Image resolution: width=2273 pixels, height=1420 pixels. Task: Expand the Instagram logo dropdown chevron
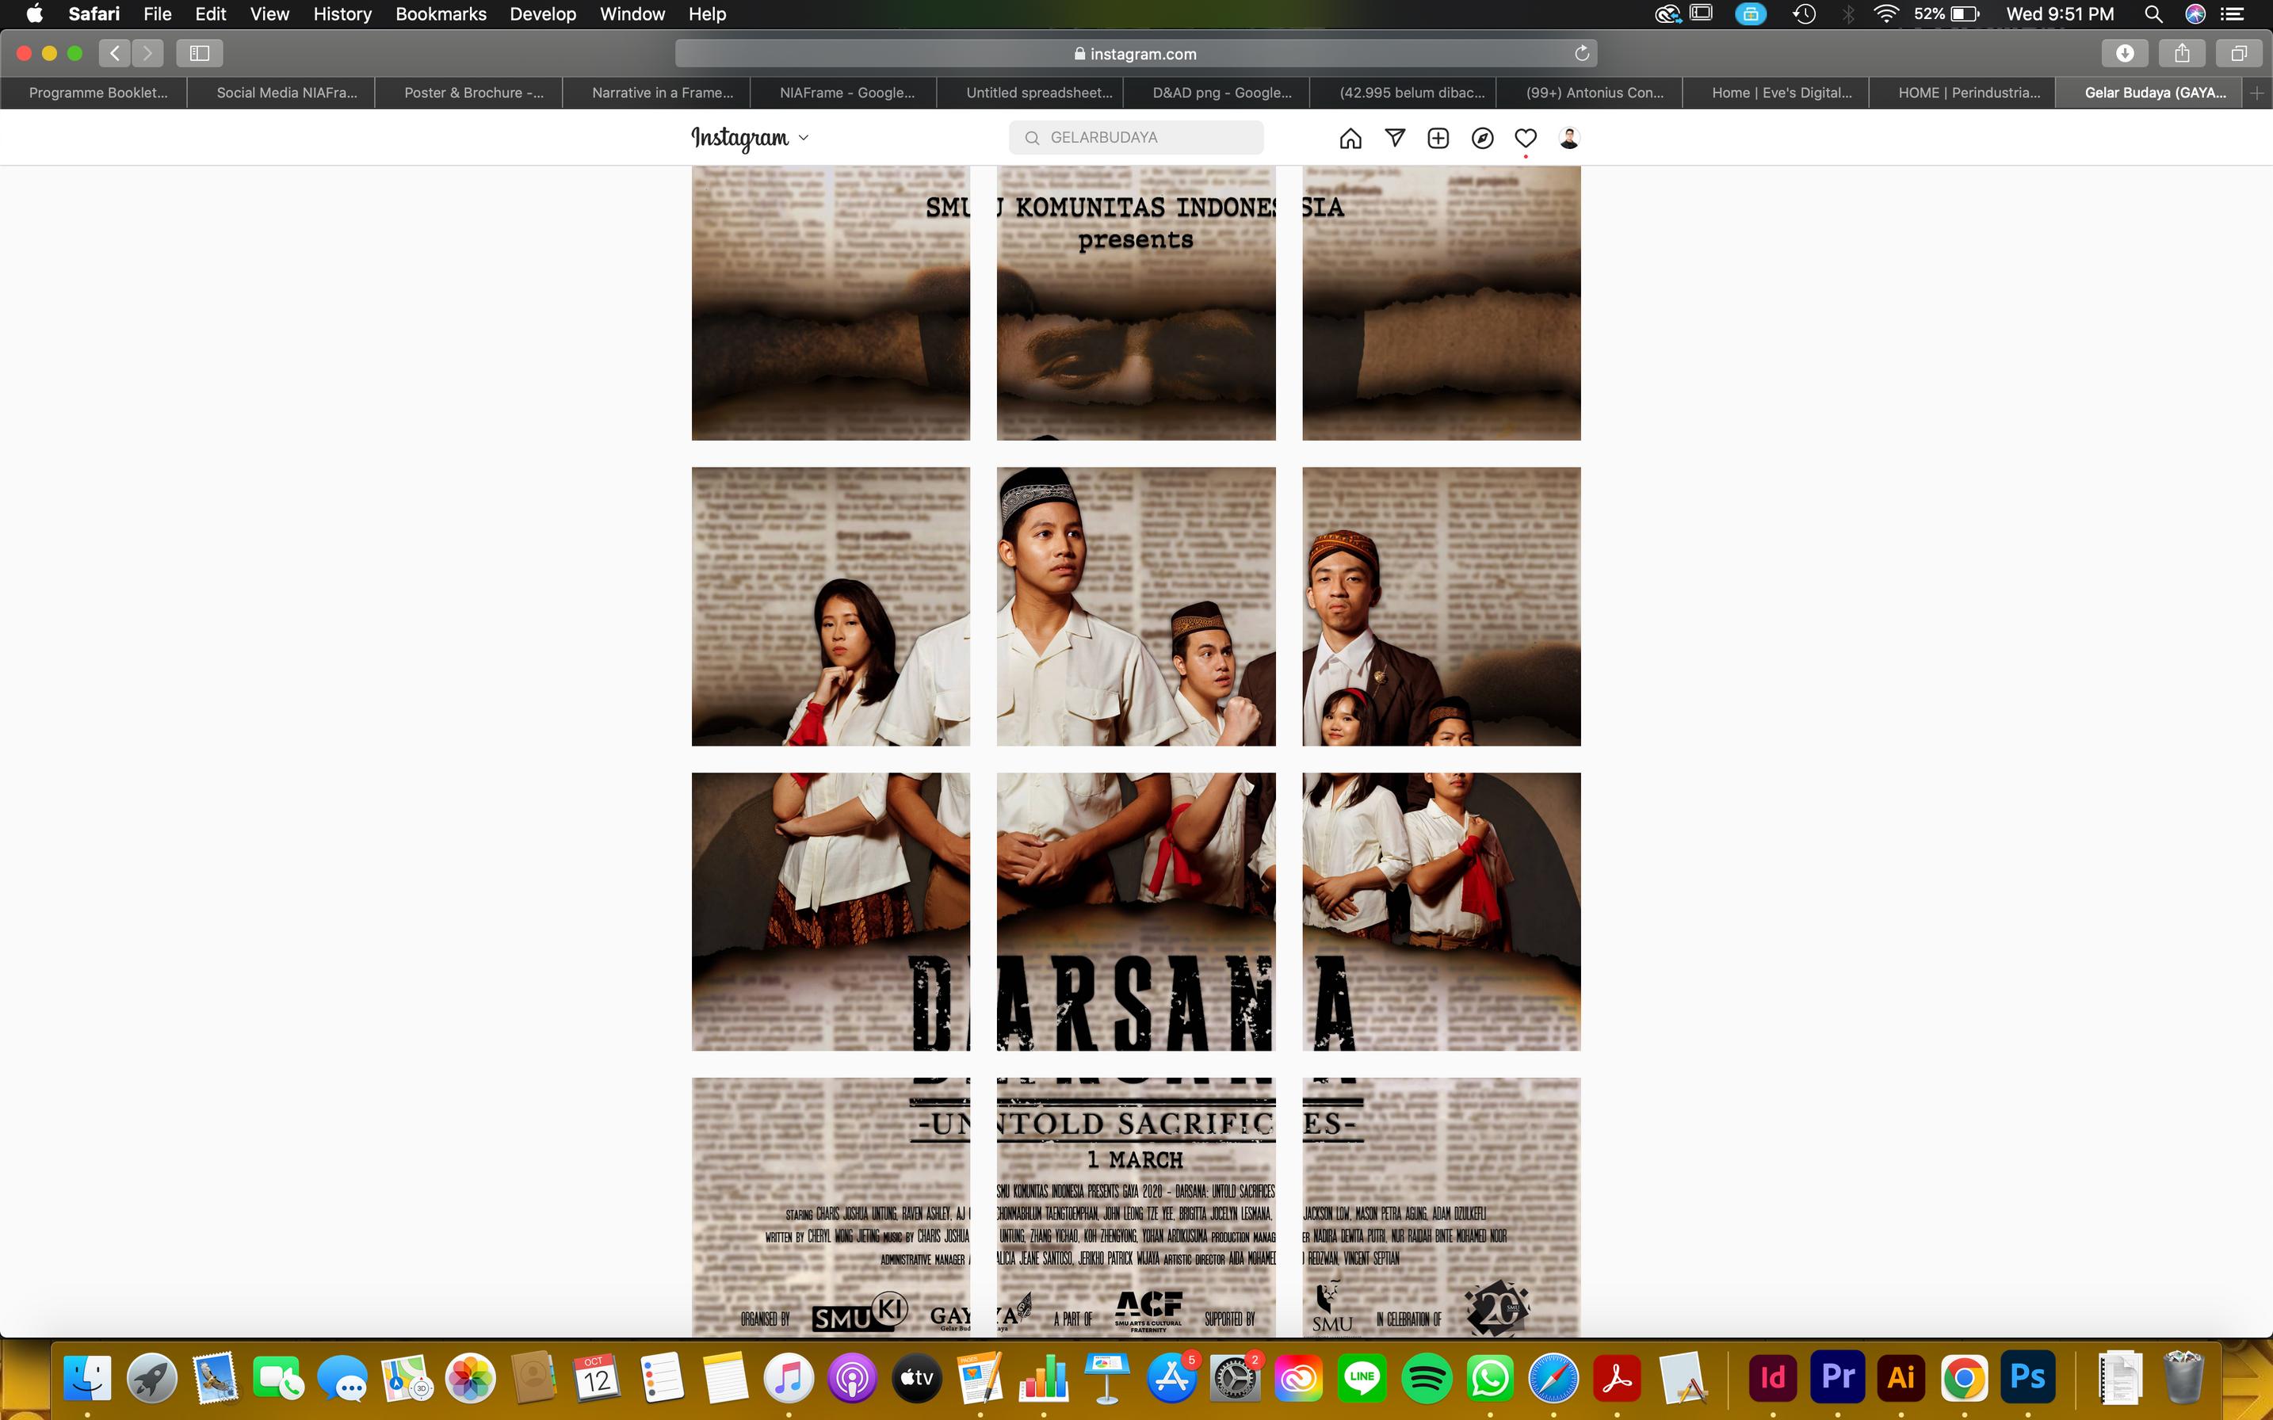803,138
